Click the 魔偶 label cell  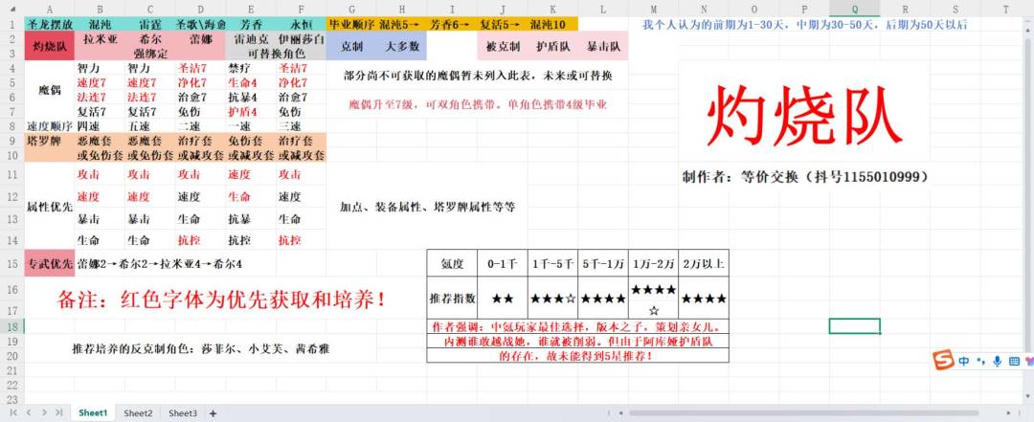coord(50,90)
